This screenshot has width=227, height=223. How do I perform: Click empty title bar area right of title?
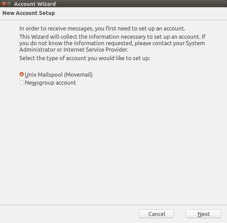coord(142,4)
